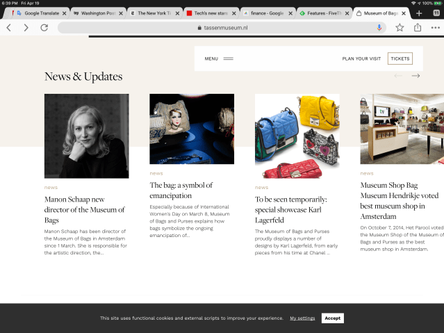Close the Google Translate tab
The width and height of the screenshot is (444, 333).
tap(64, 13)
